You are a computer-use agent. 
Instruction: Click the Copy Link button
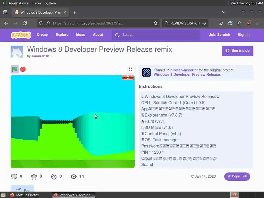(x=237, y=176)
